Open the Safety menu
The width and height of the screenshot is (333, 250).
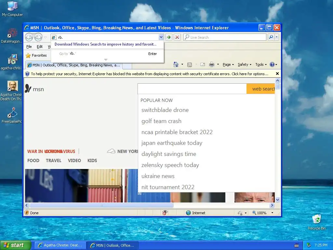(245, 64)
